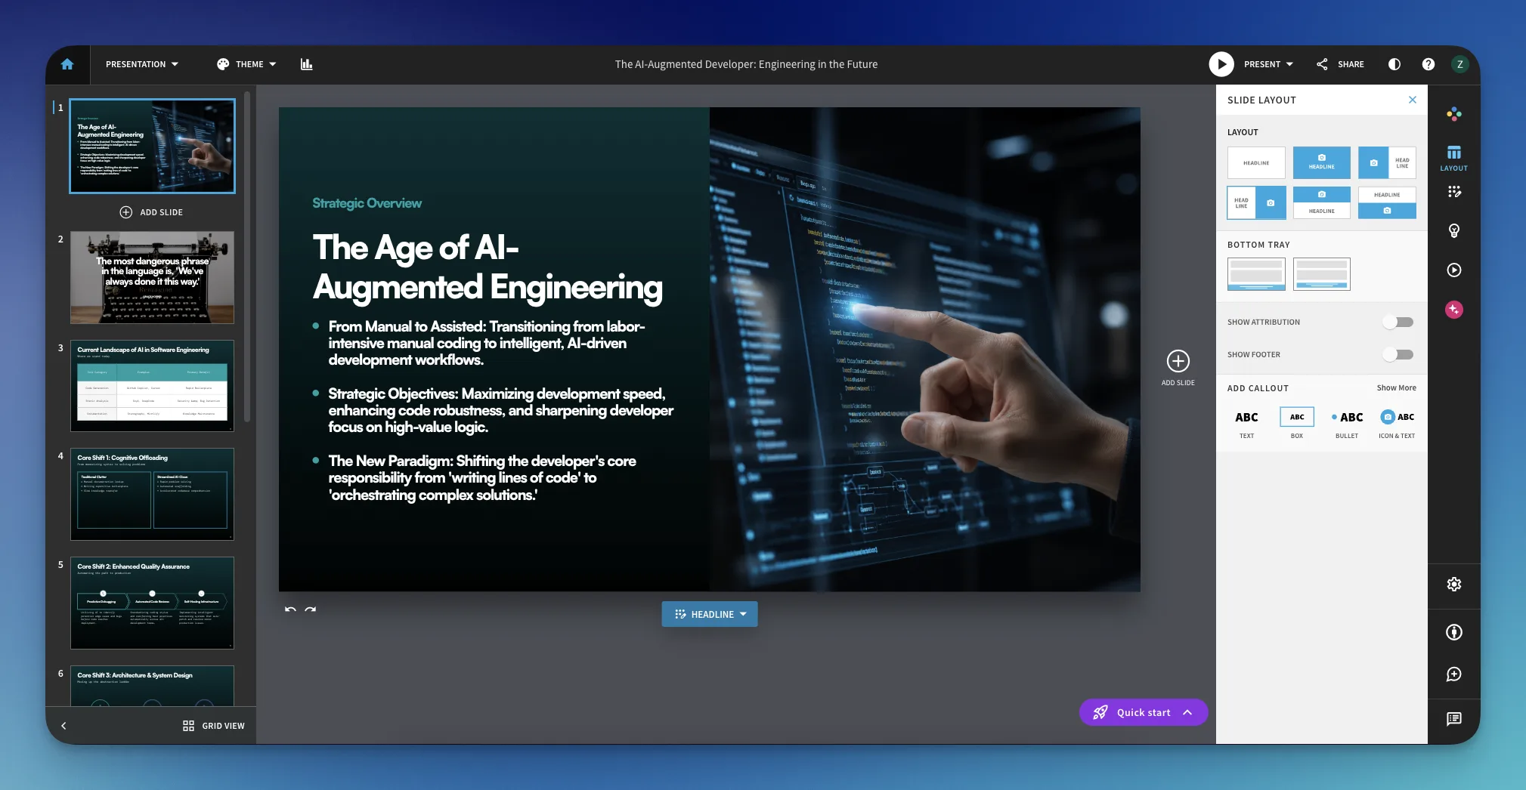Viewport: 1526px width, 790px height.
Task: Click the 'From Manual to Assisted' bullet text
Action: pyautogui.click(x=487, y=343)
